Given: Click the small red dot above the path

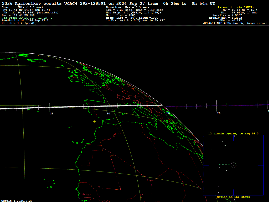Looking at the screenshot, I should [x=221, y=91].
